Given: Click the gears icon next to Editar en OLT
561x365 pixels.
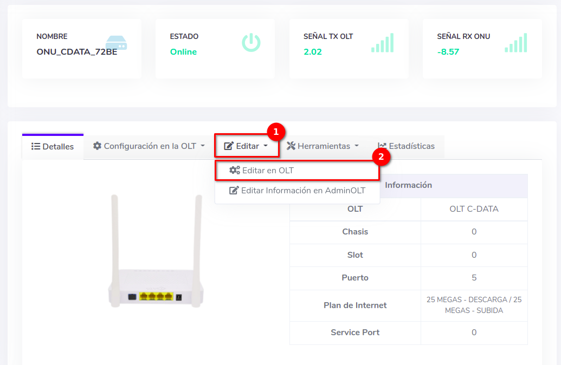Looking at the screenshot, I should [234, 171].
